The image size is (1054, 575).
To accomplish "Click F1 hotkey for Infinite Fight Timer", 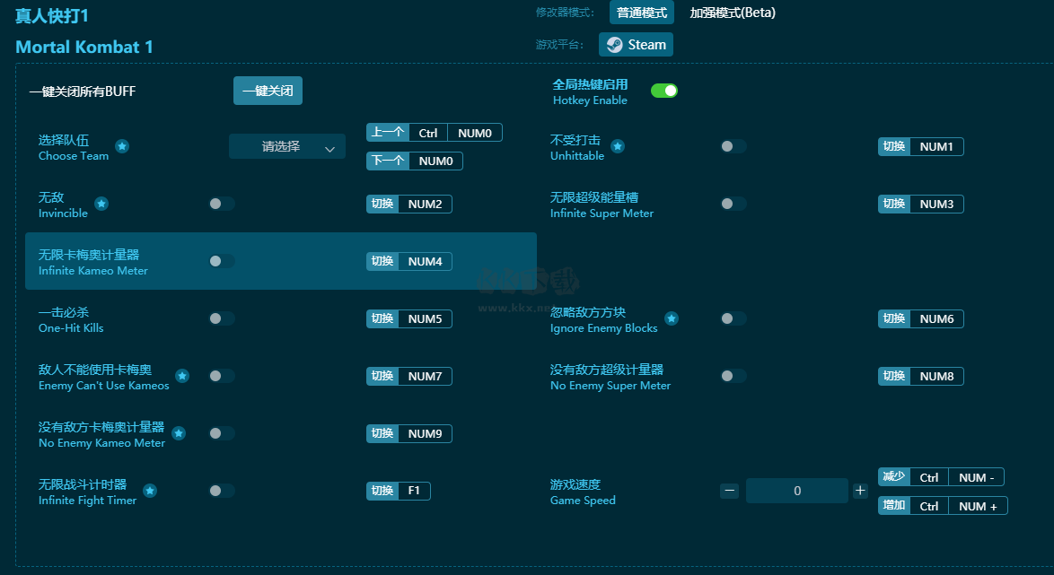I will click(398, 491).
